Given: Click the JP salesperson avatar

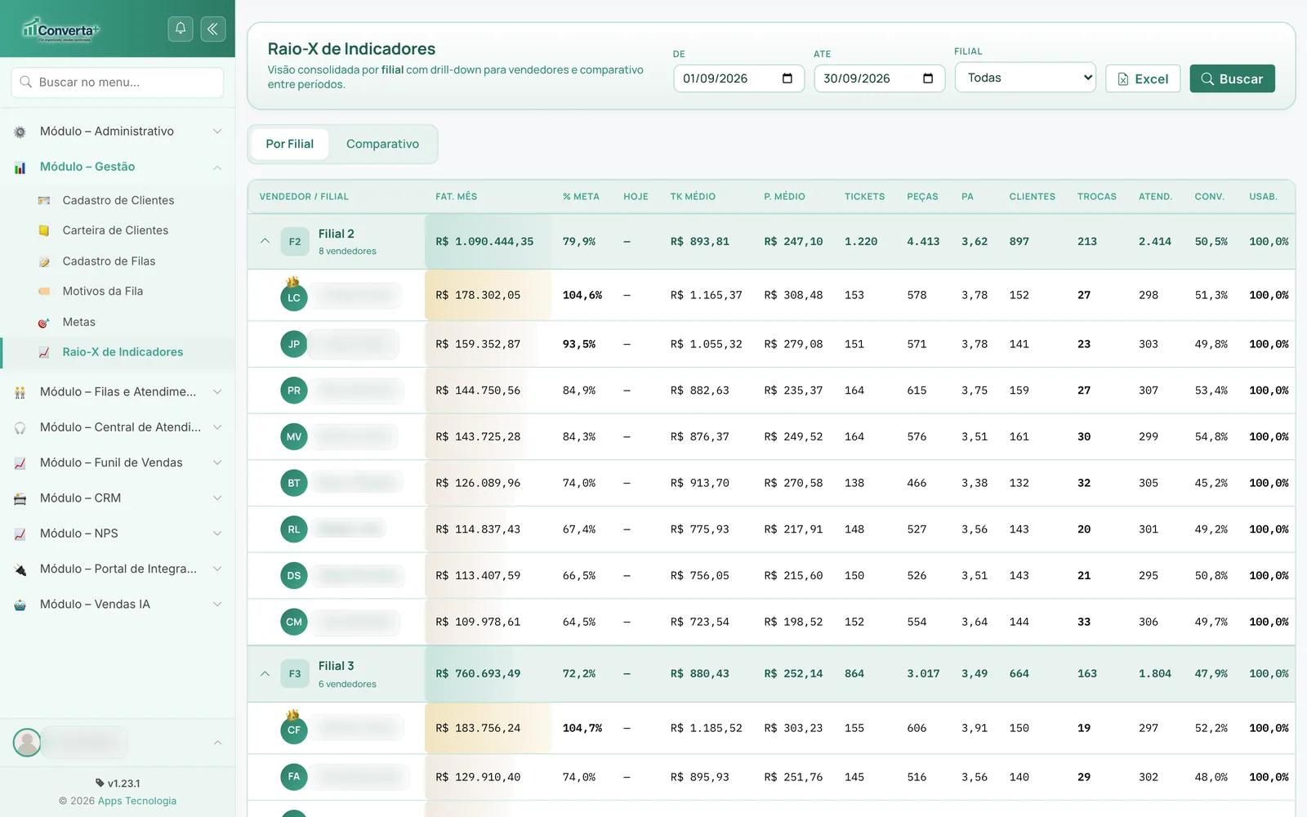Looking at the screenshot, I should tap(294, 344).
